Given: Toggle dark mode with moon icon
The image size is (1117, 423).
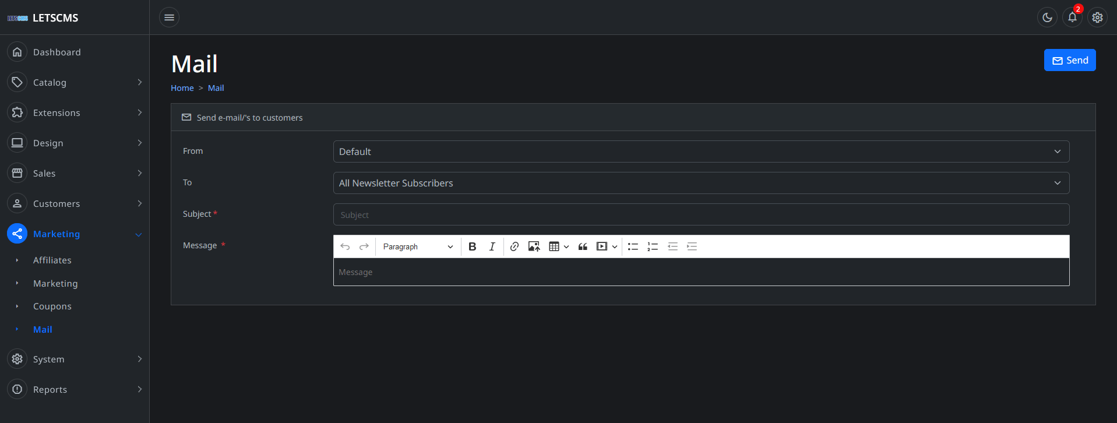Looking at the screenshot, I should click(1047, 17).
